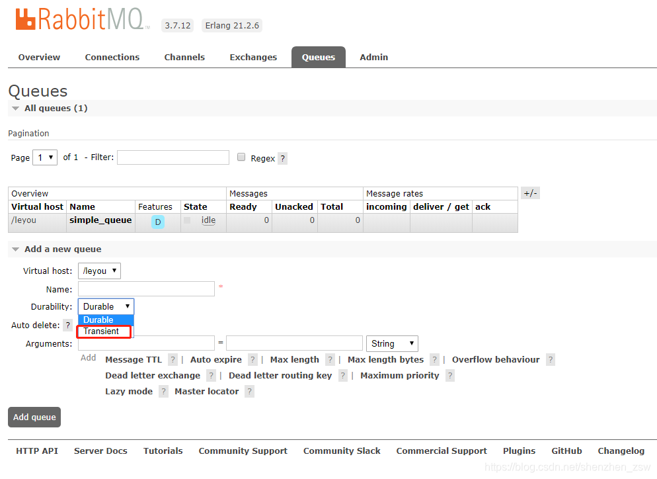Sort queues by Ready messages column

[243, 207]
